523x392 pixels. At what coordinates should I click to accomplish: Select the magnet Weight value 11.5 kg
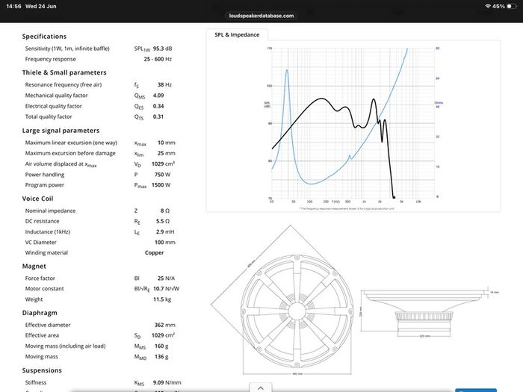[162, 299]
